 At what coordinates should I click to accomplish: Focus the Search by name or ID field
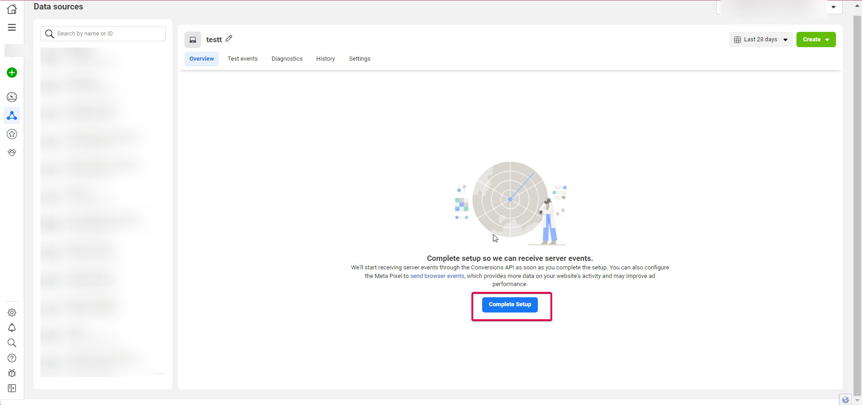103,34
